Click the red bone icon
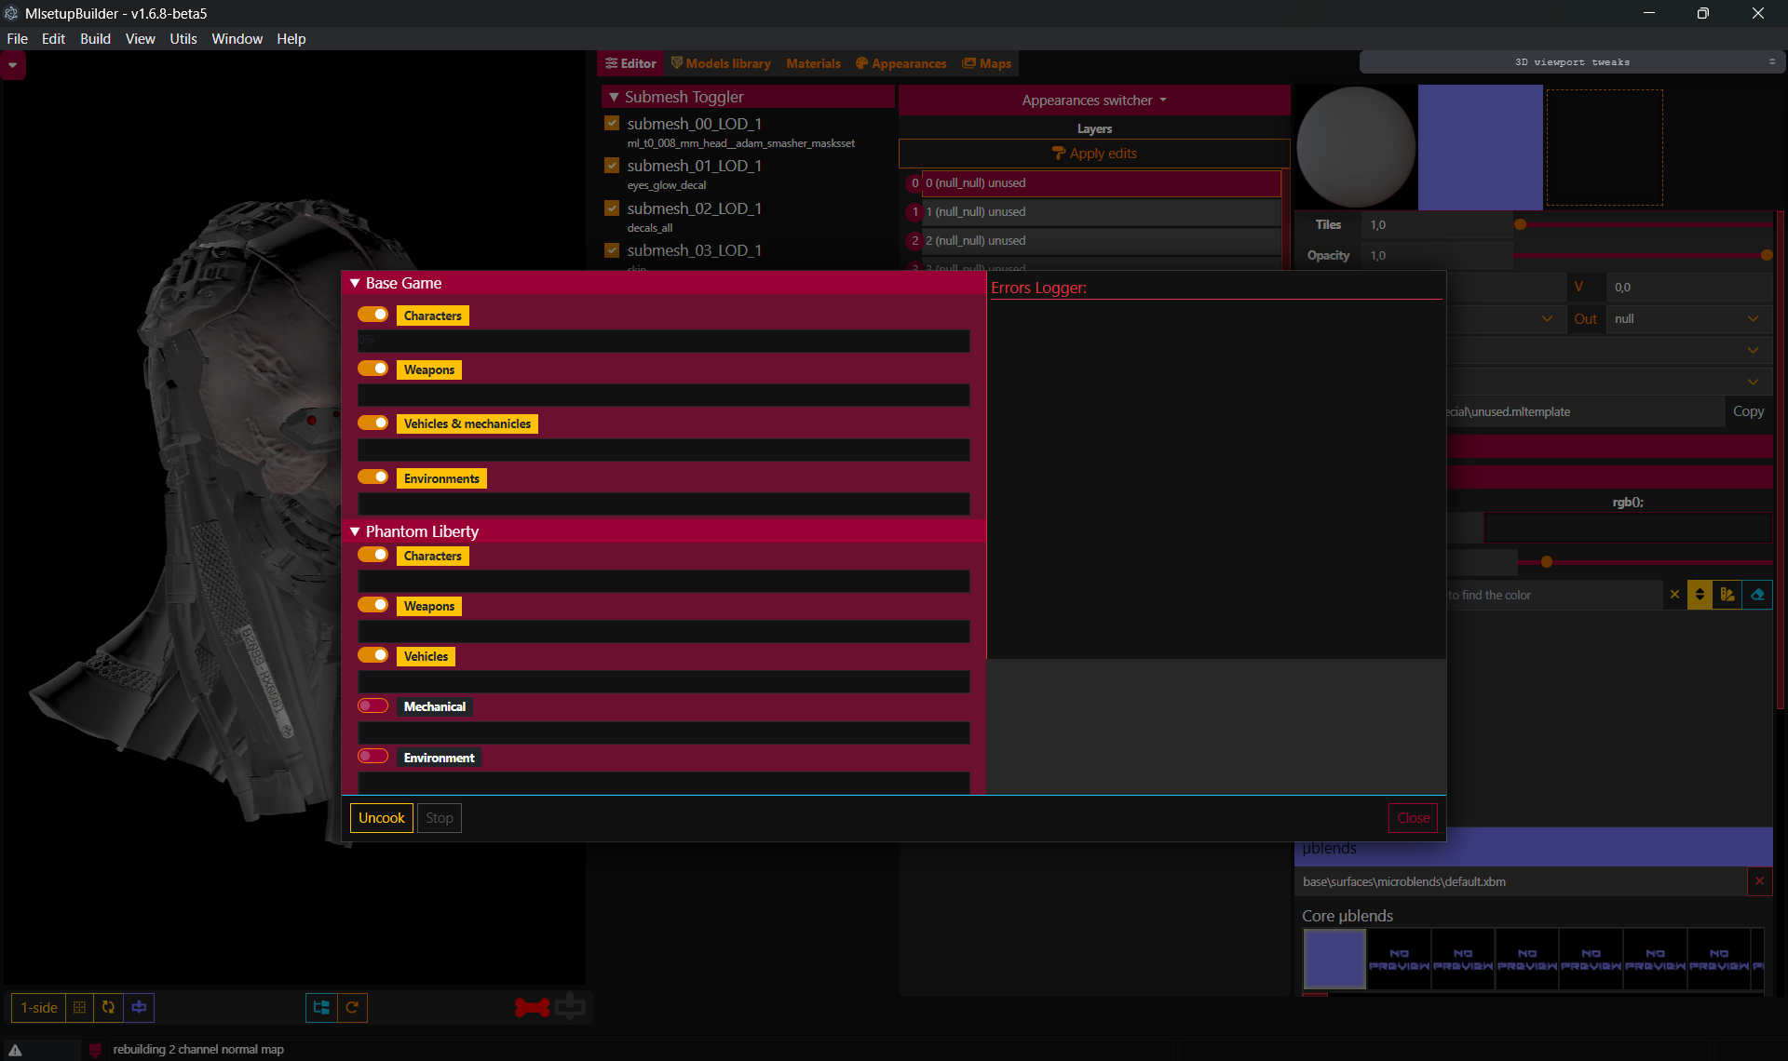The height and width of the screenshot is (1061, 1788). [531, 1007]
